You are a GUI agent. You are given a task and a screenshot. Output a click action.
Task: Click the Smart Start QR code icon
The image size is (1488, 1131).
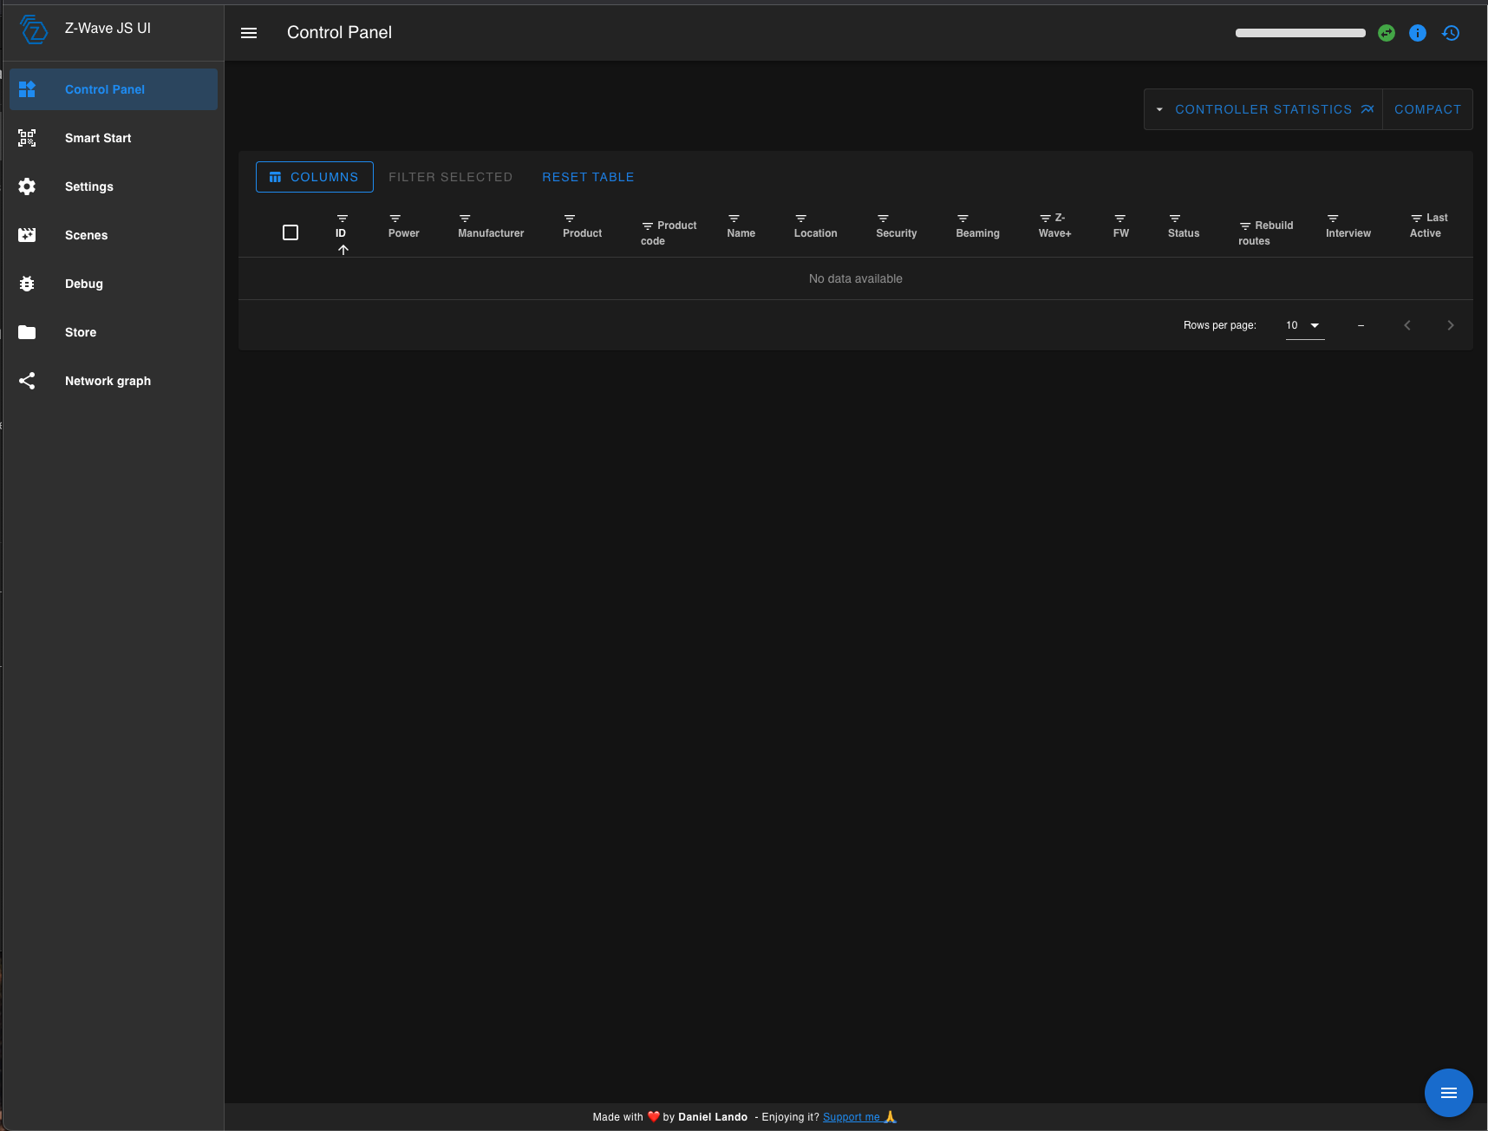click(27, 138)
